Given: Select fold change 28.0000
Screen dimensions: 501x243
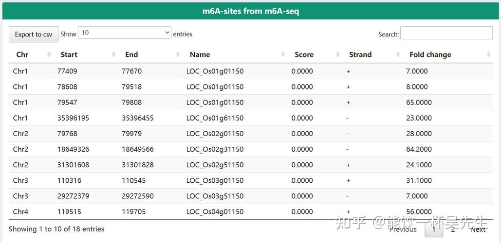Looking at the screenshot, I should [419, 134].
